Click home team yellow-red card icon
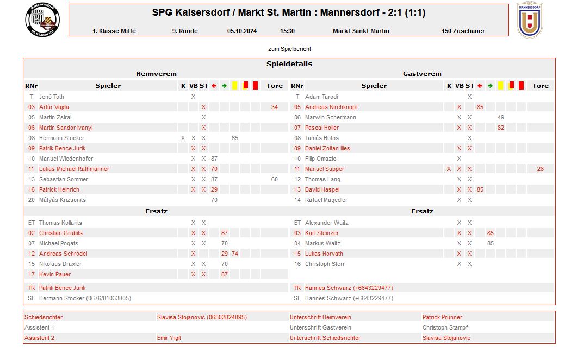Image resolution: width=583 pixels, height=348 pixels. (x=245, y=86)
